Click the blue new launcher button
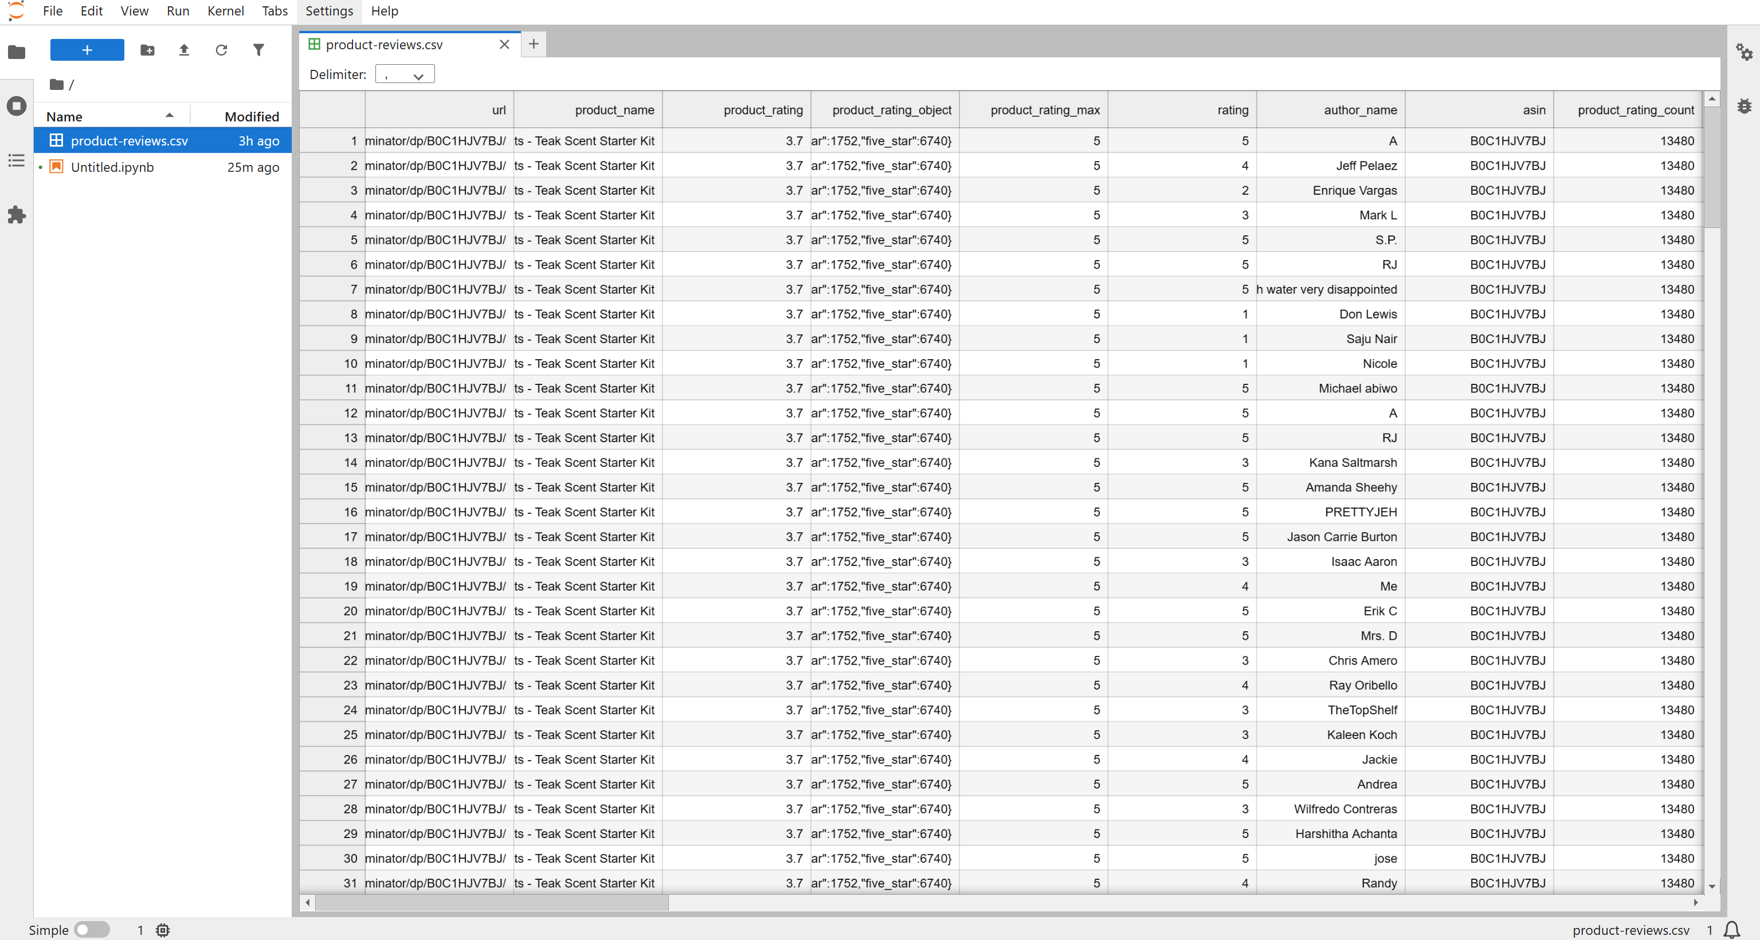1760x940 pixels. [87, 50]
